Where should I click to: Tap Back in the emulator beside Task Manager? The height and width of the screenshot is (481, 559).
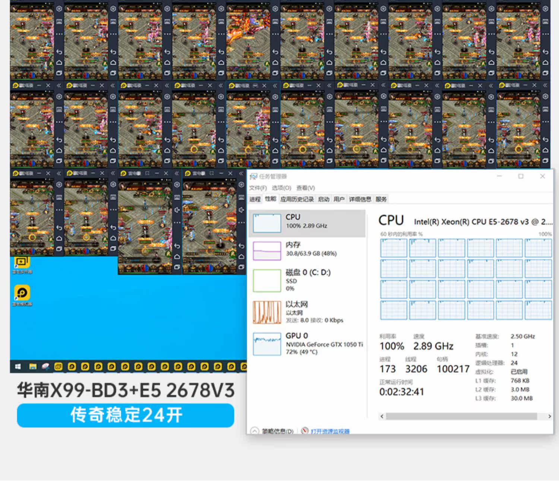point(241,246)
